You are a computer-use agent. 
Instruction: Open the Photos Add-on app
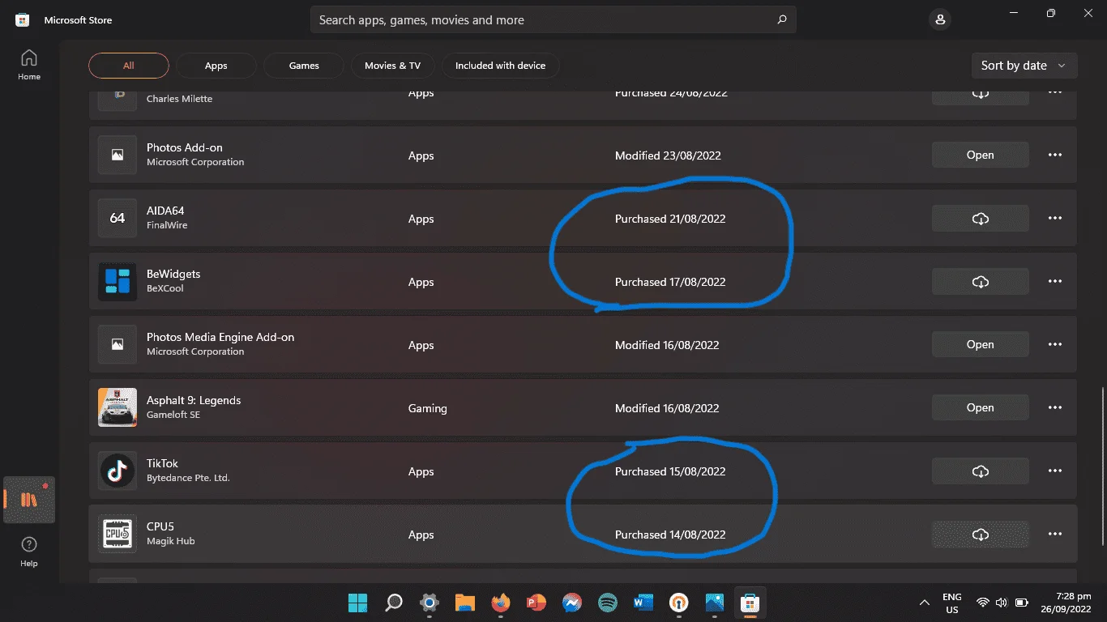(x=981, y=155)
